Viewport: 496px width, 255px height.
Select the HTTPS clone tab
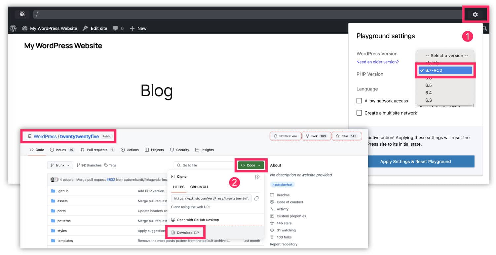(179, 187)
